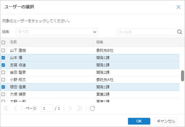Close the ユーザーの選択 dialog with X icon
185x127 pixels.
point(179,7)
